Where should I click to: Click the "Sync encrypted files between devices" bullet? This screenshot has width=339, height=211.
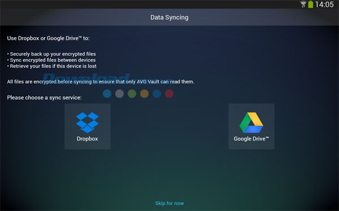point(51,60)
